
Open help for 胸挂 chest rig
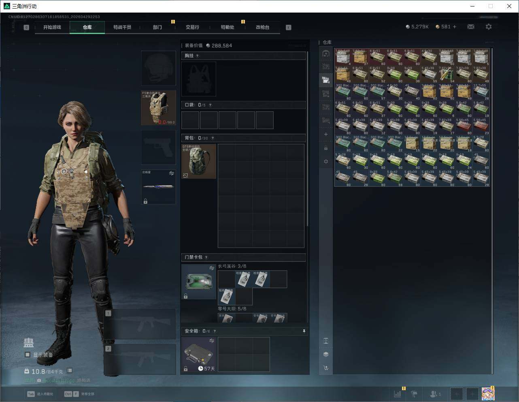[x=198, y=56]
